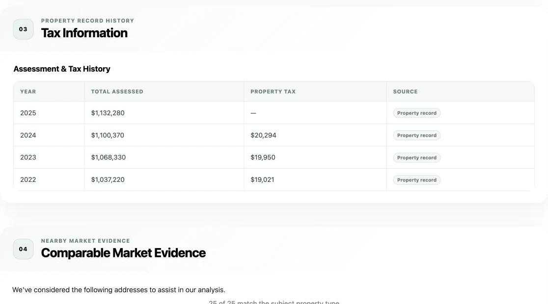Click the dash in 2025 property tax
This screenshot has height=304, width=548.
tap(253, 113)
